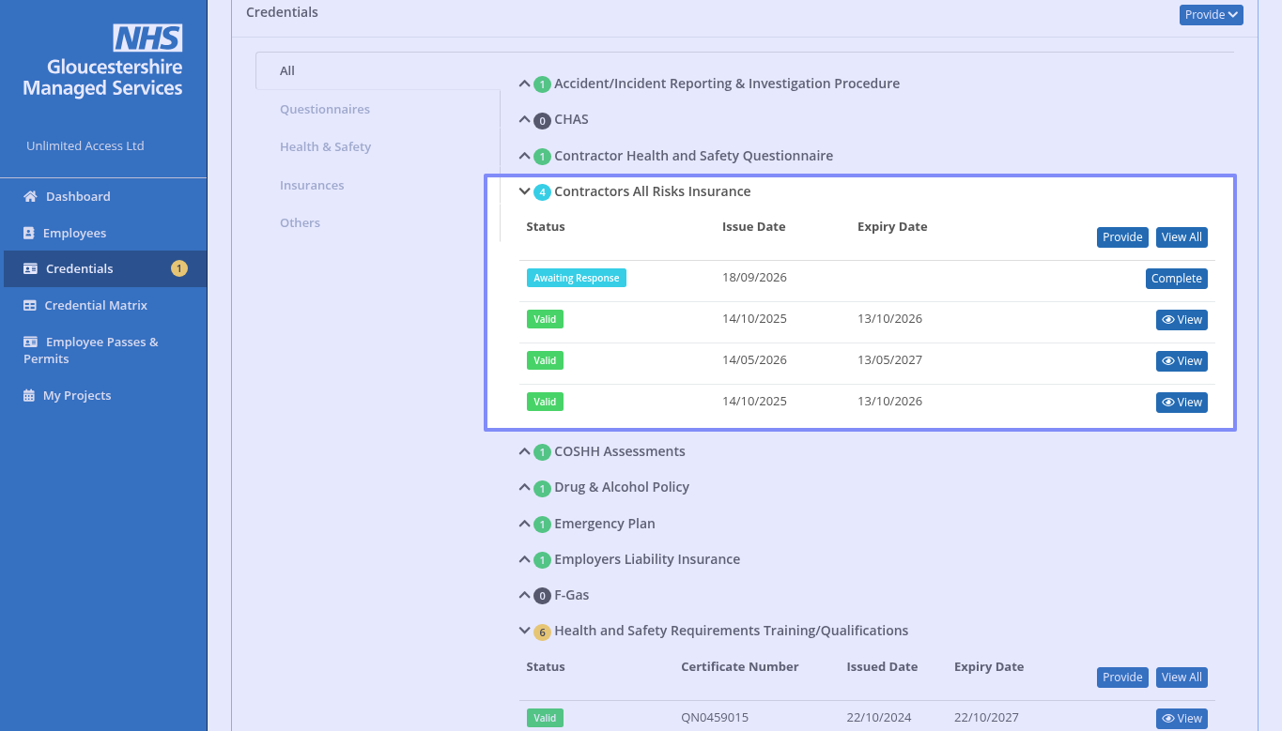This screenshot has height=731, width=1282.
Task: Expand the COSHH Assessments section
Action: click(x=525, y=451)
